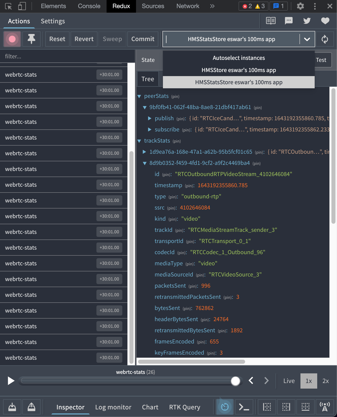Click the pin lock changes icon
This screenshot has height=417, width=337.
point(31,39)
